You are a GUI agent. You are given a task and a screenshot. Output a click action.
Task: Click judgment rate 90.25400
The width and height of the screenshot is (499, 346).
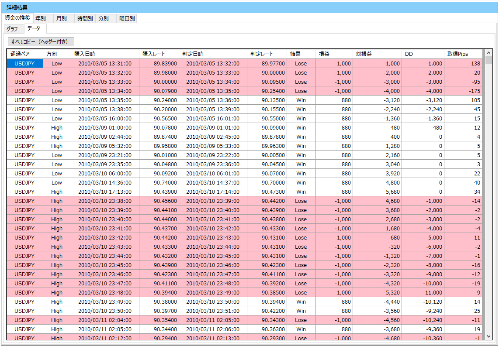click(267, 91)
